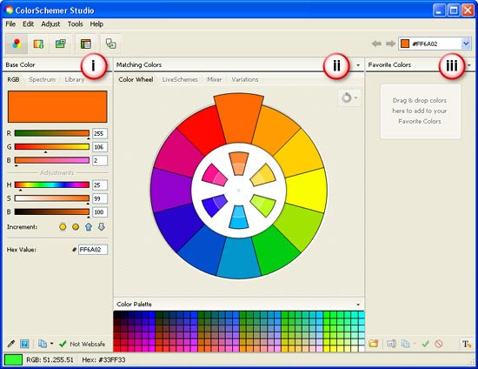Click the S value field showing 99
The image size is (478, 369).
point(100,198)
